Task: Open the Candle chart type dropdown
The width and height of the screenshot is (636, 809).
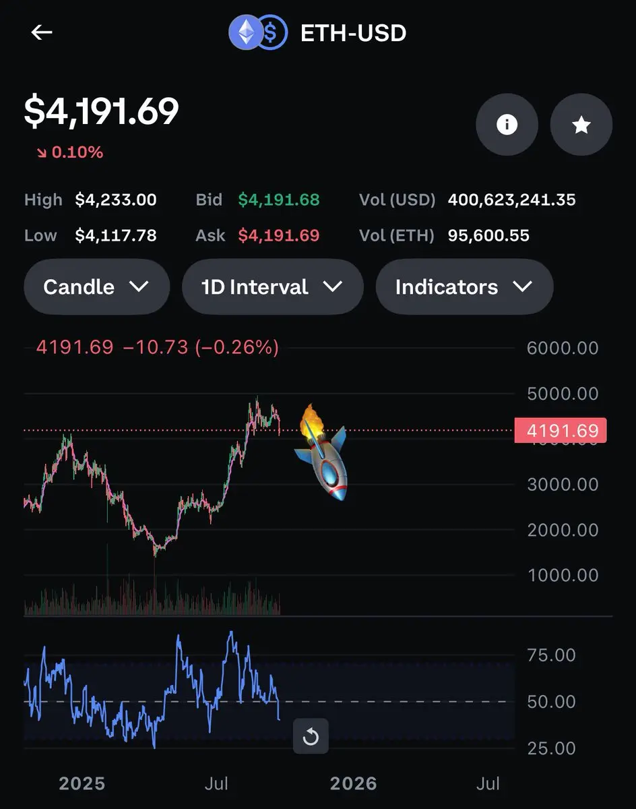Action: [x=96, y=287]
